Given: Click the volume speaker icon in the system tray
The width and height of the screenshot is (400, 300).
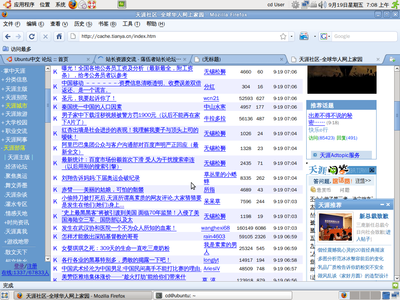Looking at the screenshot, I should click(322, 5).
